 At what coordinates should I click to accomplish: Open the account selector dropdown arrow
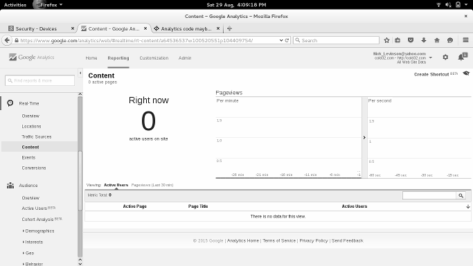[x=431, y=57]
